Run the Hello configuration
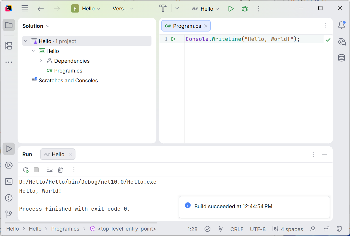350x236 pixels. (x=231, y=9)
